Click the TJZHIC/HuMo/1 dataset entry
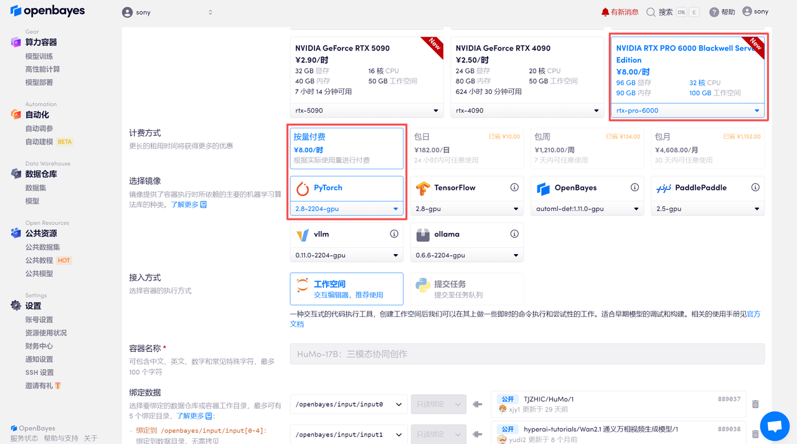This screenshot has width=797, height=444. (618, 404)
